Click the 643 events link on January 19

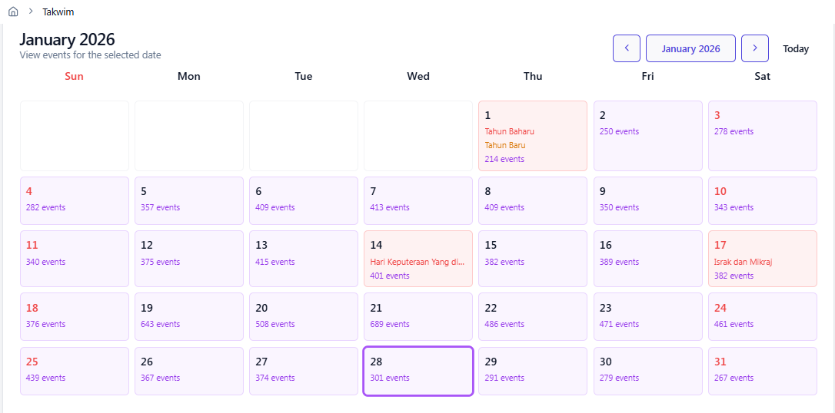pyautogui.click(x=160, y=324)
